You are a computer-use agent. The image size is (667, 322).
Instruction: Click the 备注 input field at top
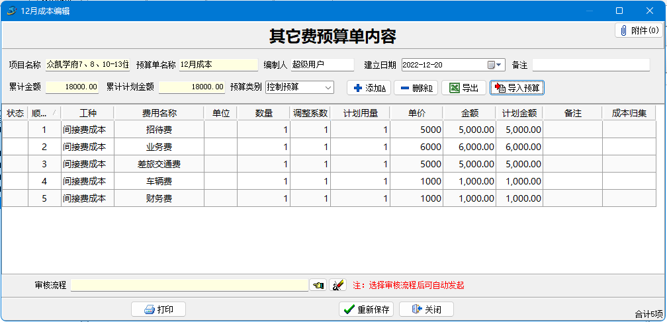click(x=590, y=65)
